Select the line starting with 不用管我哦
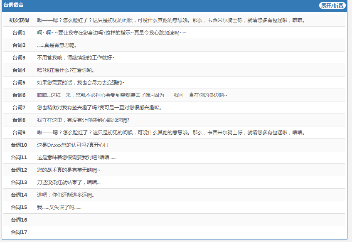Image resolution: width=352 pixels, height=242 pixels. (x=76, y=58)
